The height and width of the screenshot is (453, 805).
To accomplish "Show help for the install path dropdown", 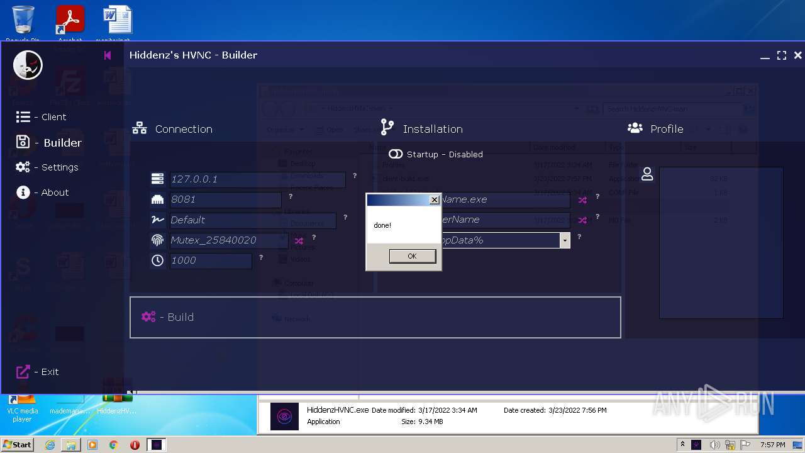I will (579, 237).
